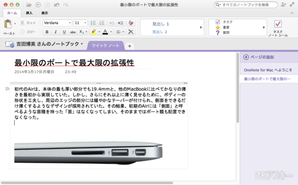Expand the styles gallery arrow
The image size is (298, 185).
coord(201,27)
